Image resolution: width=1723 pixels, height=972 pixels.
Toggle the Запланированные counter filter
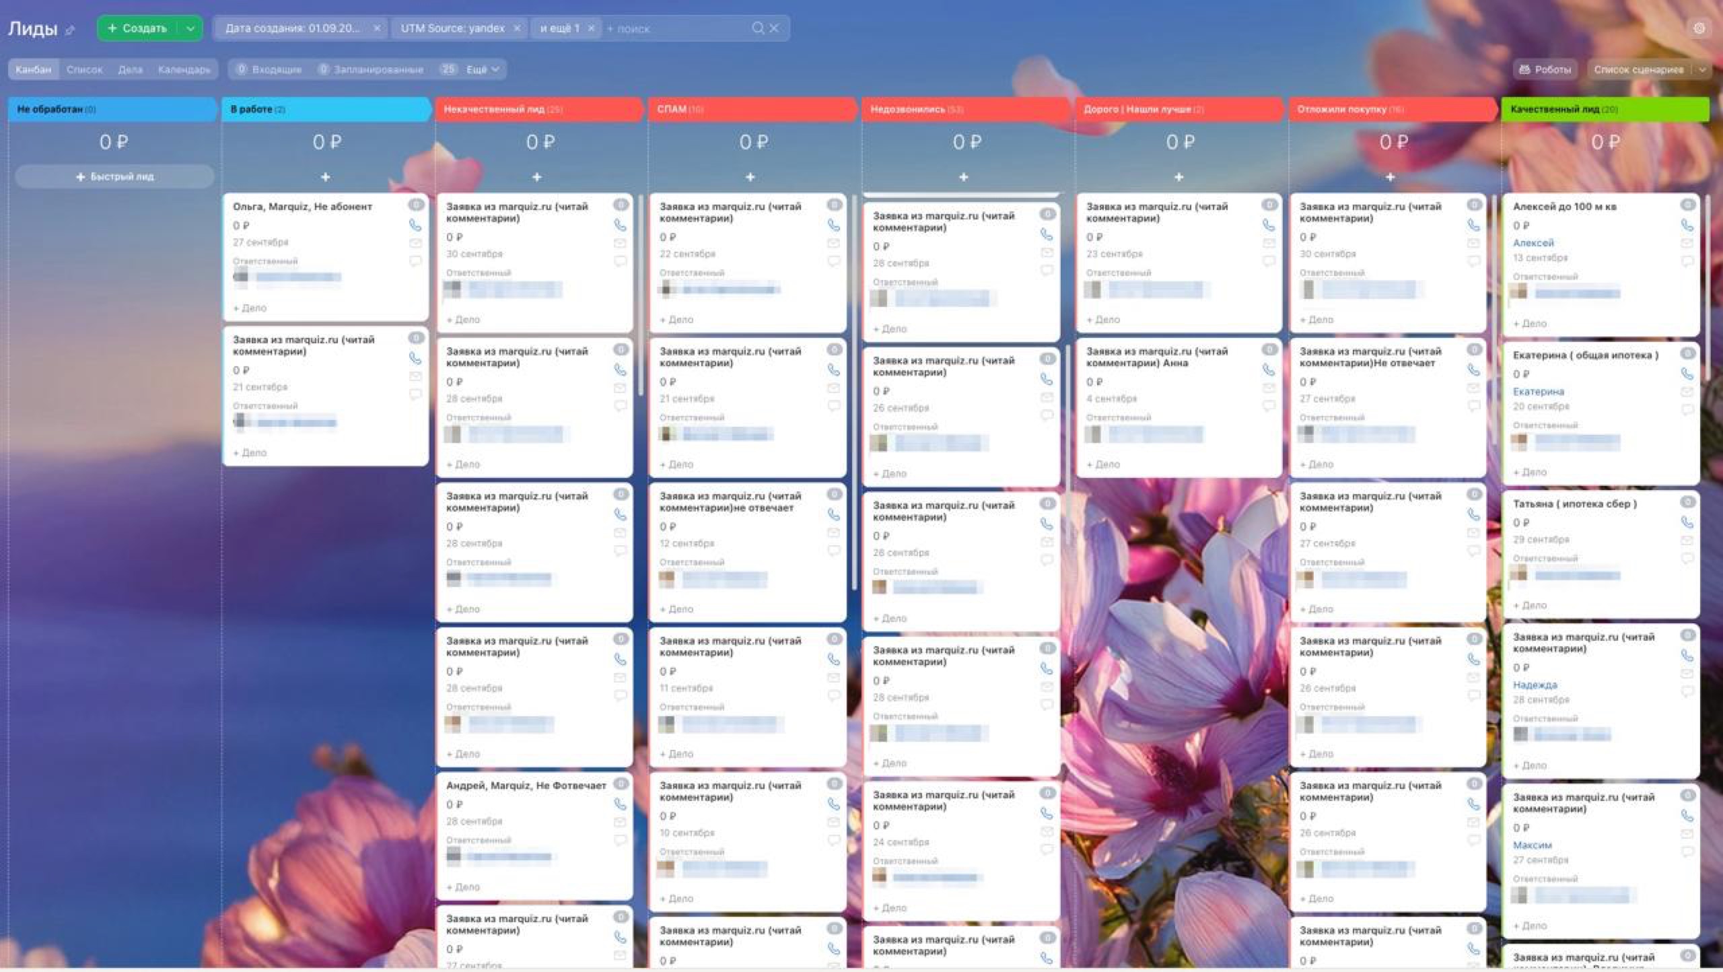pos(370,69)
